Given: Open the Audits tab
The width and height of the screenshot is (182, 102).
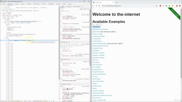Looking at the screenshot, I should tap(64, 4).
